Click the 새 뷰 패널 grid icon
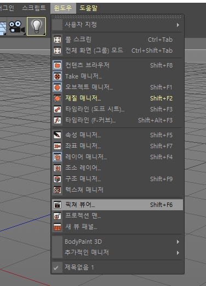Screen dimensions: 206x286 click(x=58, y=227)
